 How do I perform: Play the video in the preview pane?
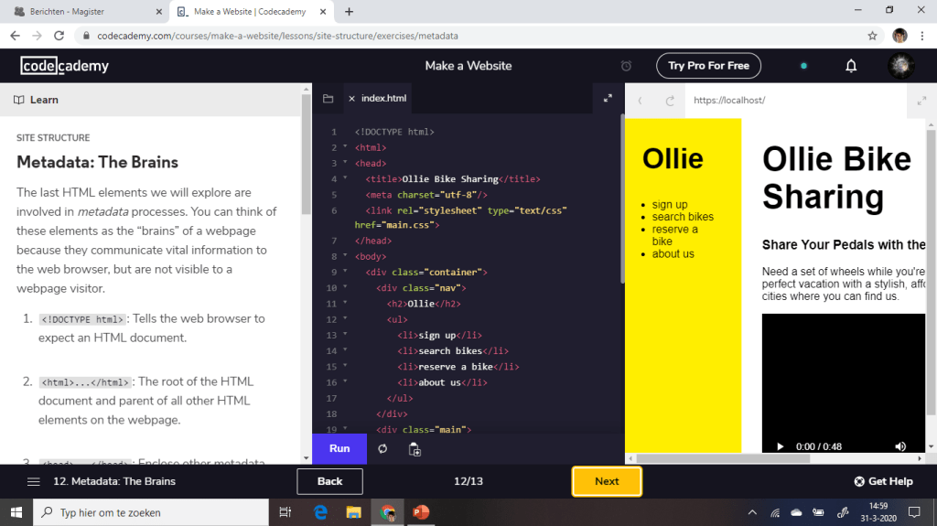tap(780, 446)
